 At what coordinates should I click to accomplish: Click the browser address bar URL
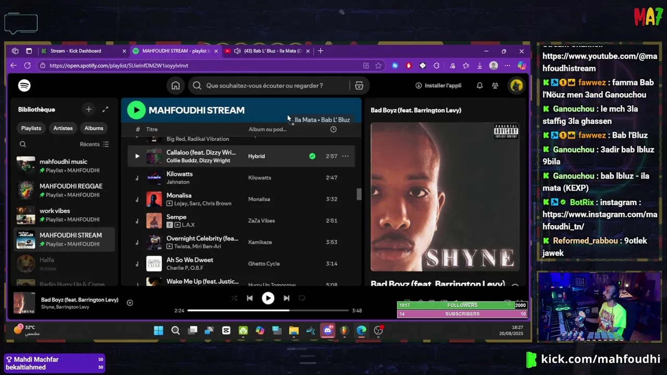[x=119, y=66]
